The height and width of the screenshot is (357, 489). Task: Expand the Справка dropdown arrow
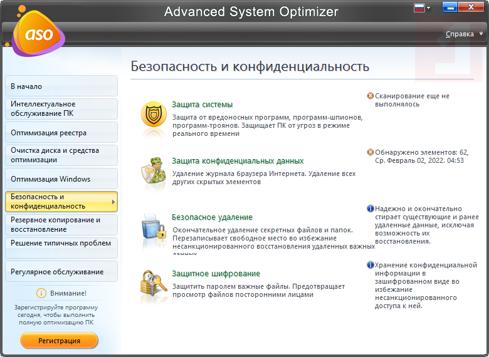pos(481,34)
